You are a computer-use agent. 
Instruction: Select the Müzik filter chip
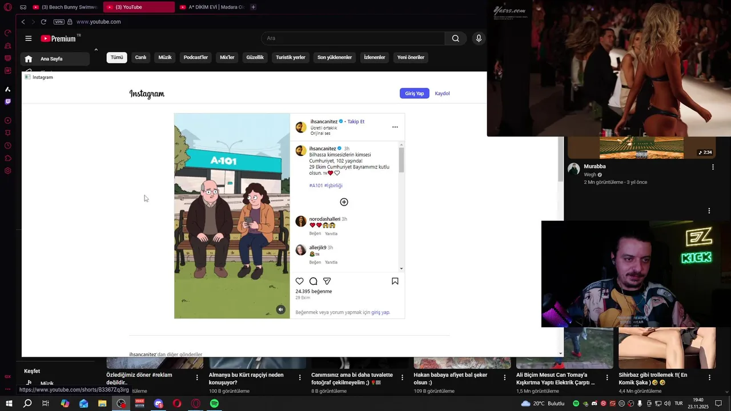click(165, 57)
